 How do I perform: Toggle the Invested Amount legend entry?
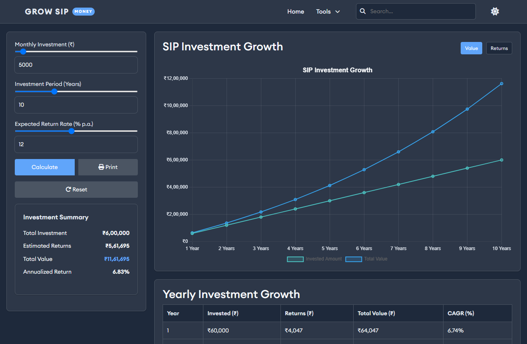click(314, 259)
